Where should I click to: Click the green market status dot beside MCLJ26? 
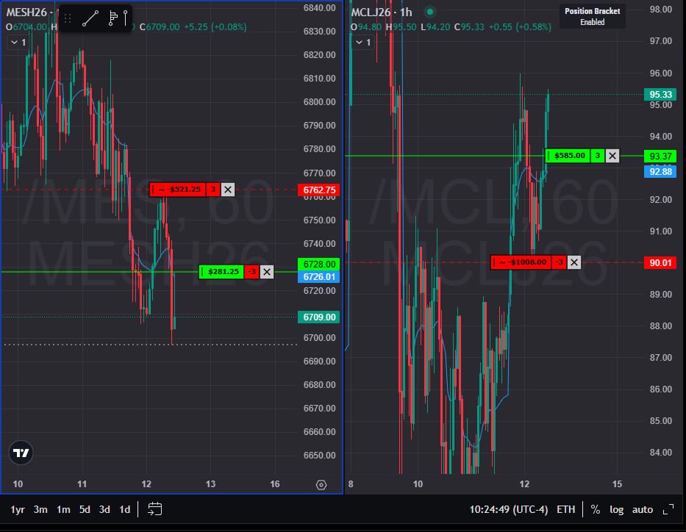pos(429,12)
